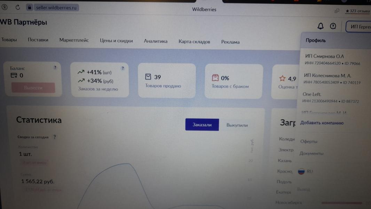This screenshot has width=371, height=209.
Task: Click the RU language label
Action: 310,171
